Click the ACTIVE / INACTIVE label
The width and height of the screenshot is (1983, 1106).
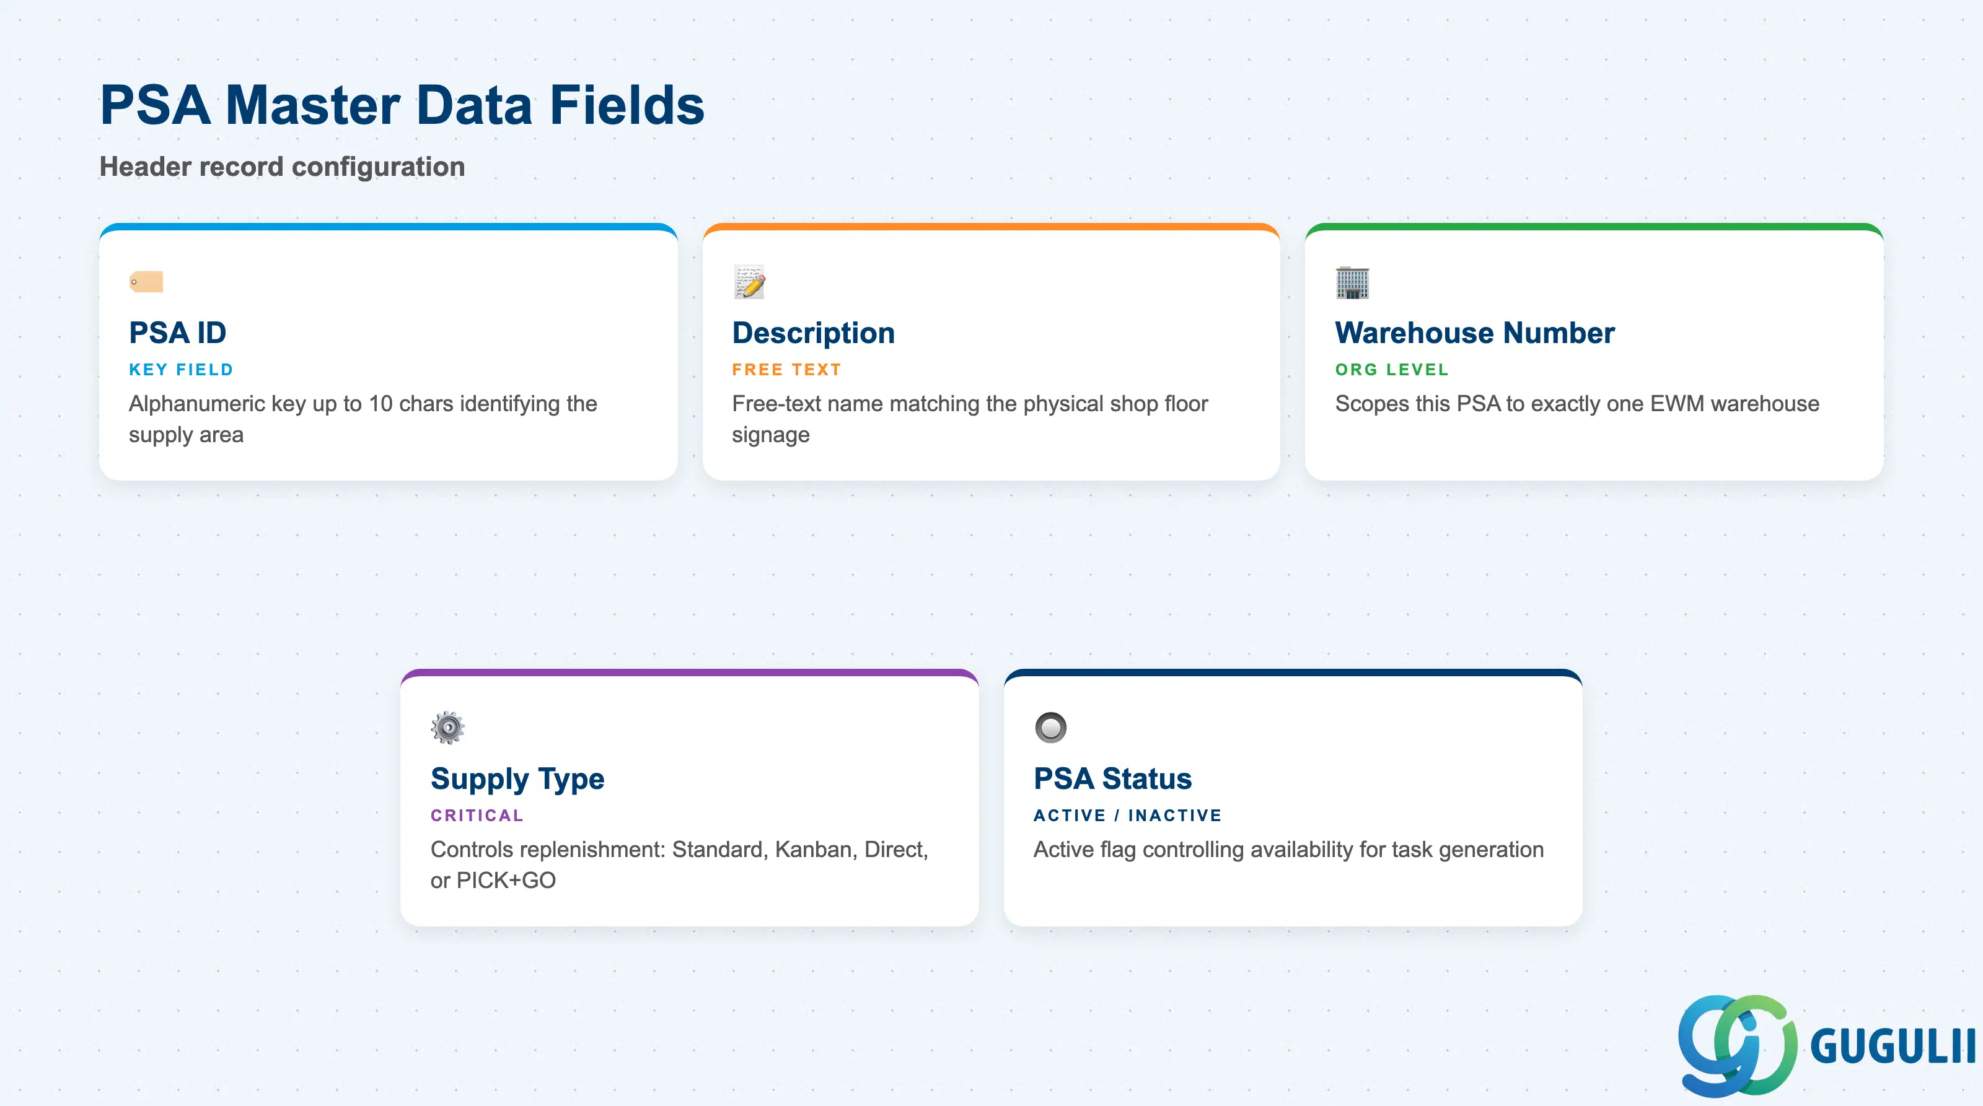point(1128,816)
